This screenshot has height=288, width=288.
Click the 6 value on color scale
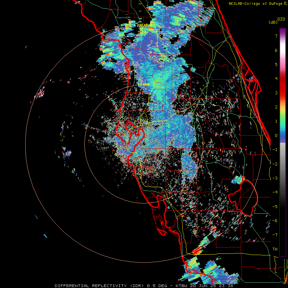(276, 50)
